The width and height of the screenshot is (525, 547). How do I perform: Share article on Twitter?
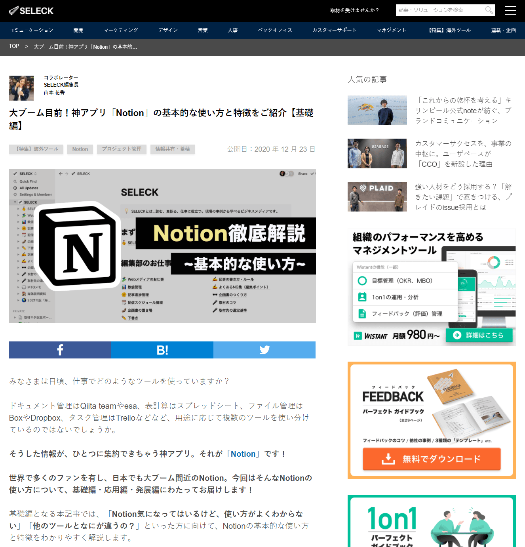(x=264, y=350)
